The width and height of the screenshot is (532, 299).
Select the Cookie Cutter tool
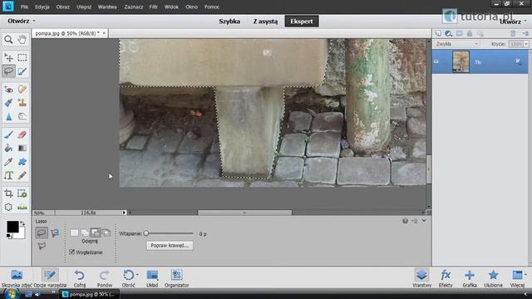(x=8, y=207)
